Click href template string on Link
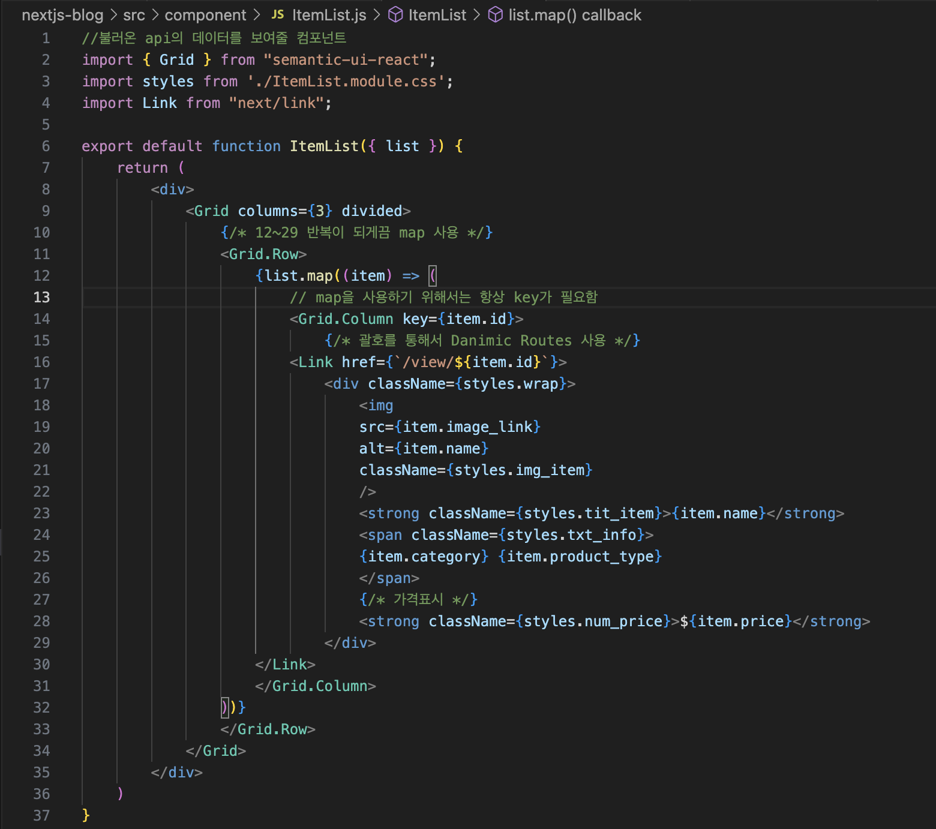 (x=449, y=362)
